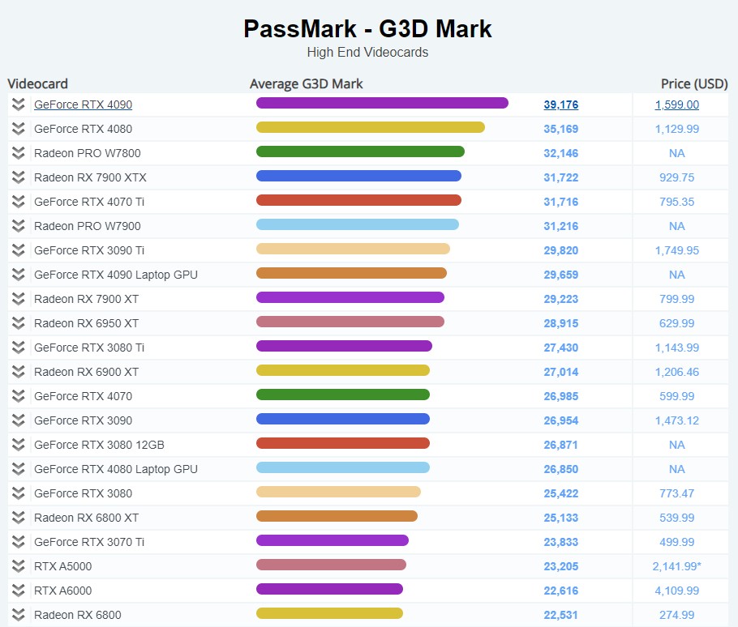
Task: Click the 39,176 G3D Mark score
Action: pos(560,104)
